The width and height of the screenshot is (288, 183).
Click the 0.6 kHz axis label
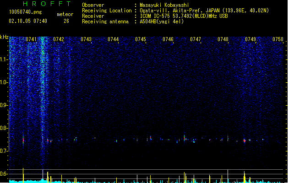click(4, 174)
